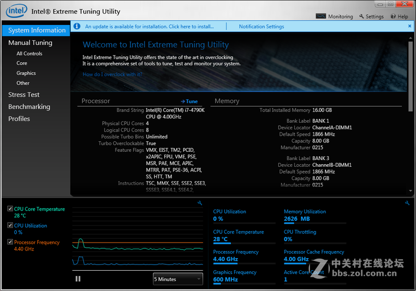
Task: Open Profiles section
Action: pos(19,118)
